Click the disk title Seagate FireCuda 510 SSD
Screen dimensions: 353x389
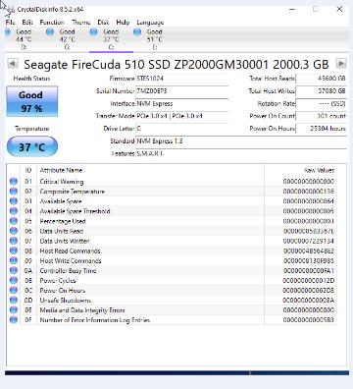tap(176, 64)
